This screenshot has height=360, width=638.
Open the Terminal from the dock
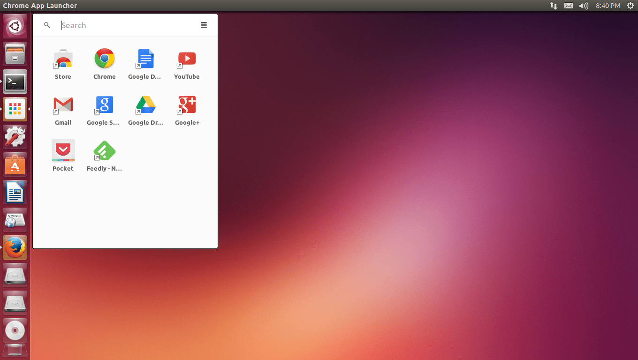pos(15,82)
